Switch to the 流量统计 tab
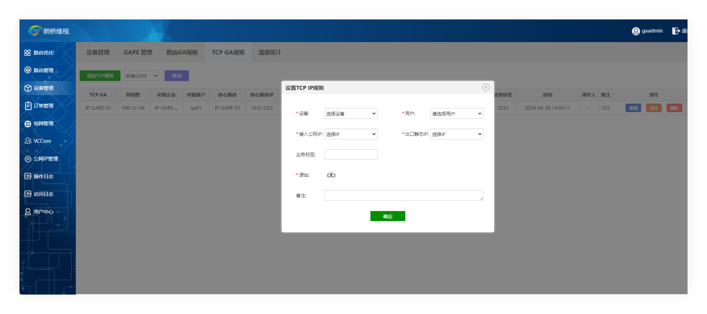This screenshot has width=707, height=314. 269,53
